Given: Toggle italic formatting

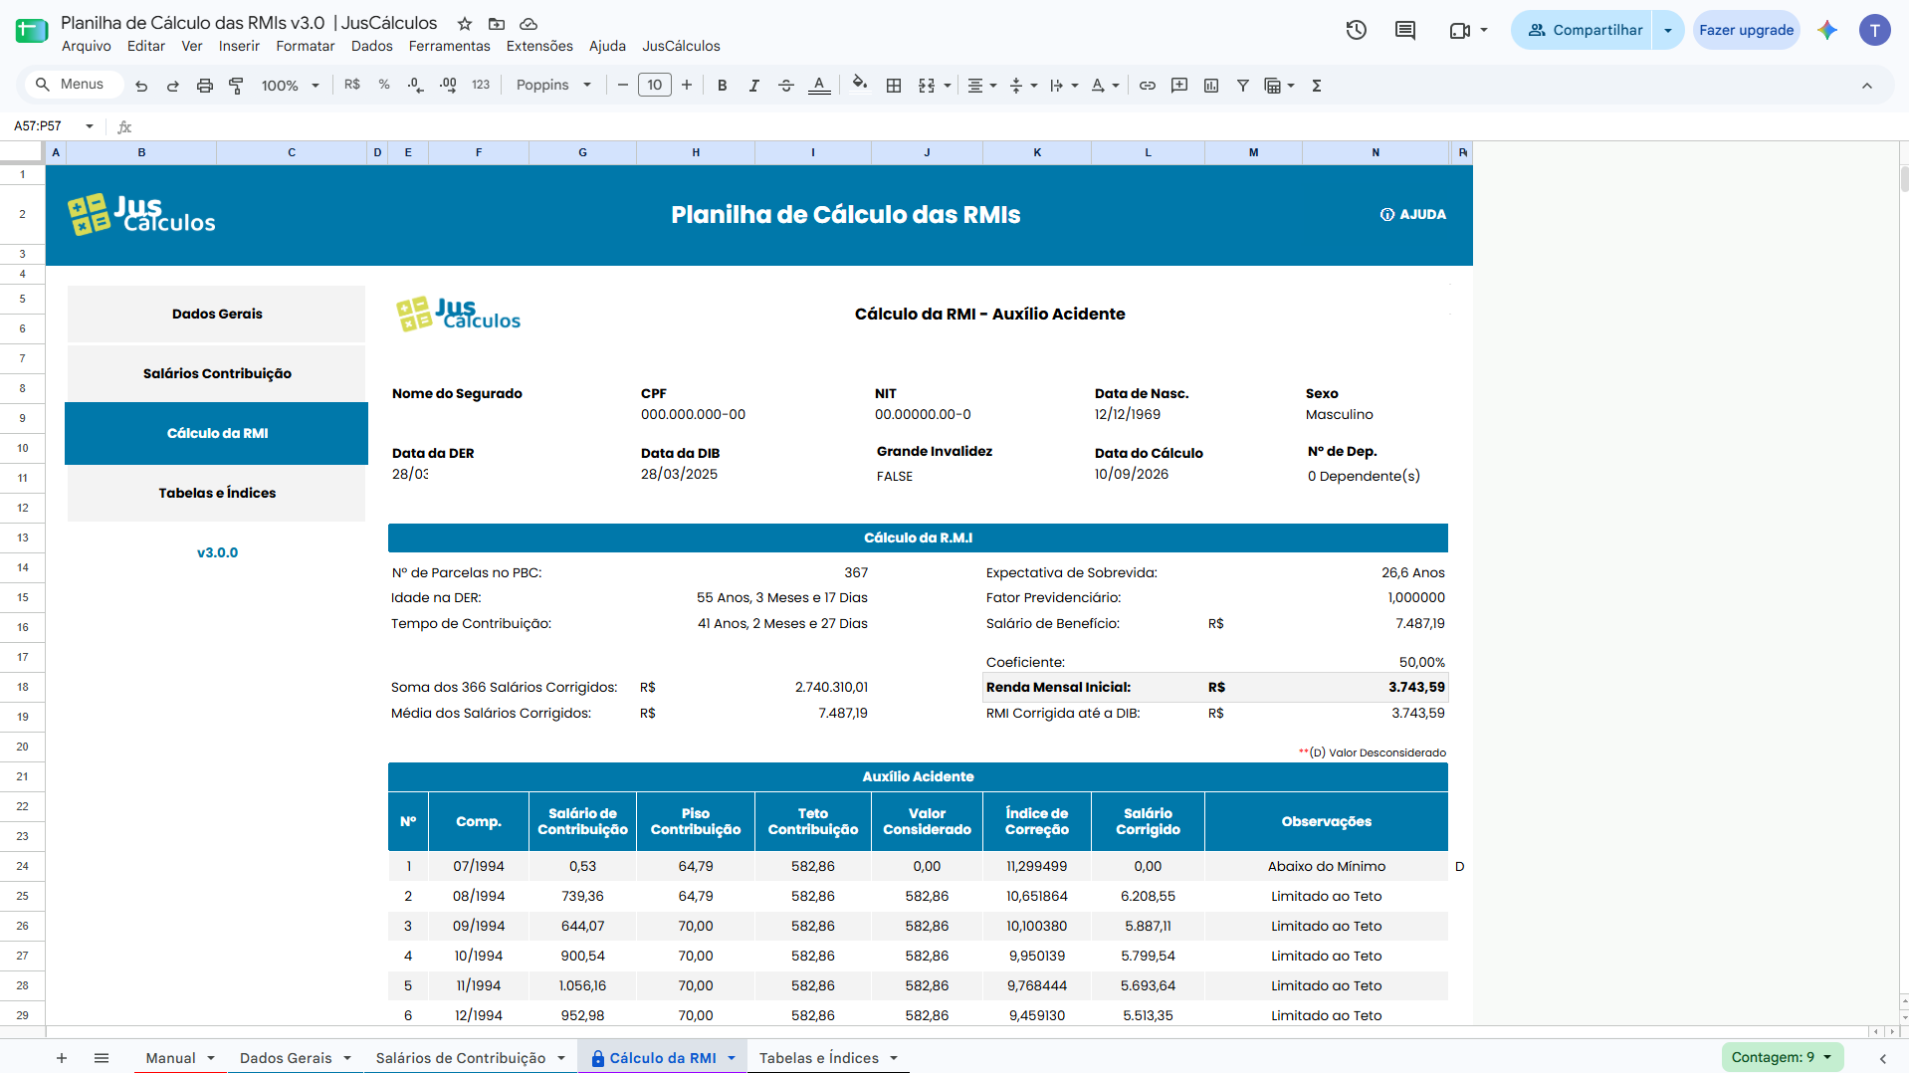Looking at the screenshot, I should [754, 86].
